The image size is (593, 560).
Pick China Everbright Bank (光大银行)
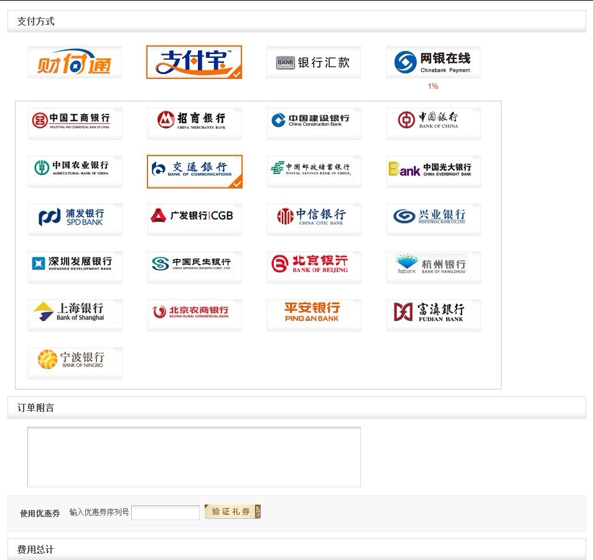pos(434,171)
